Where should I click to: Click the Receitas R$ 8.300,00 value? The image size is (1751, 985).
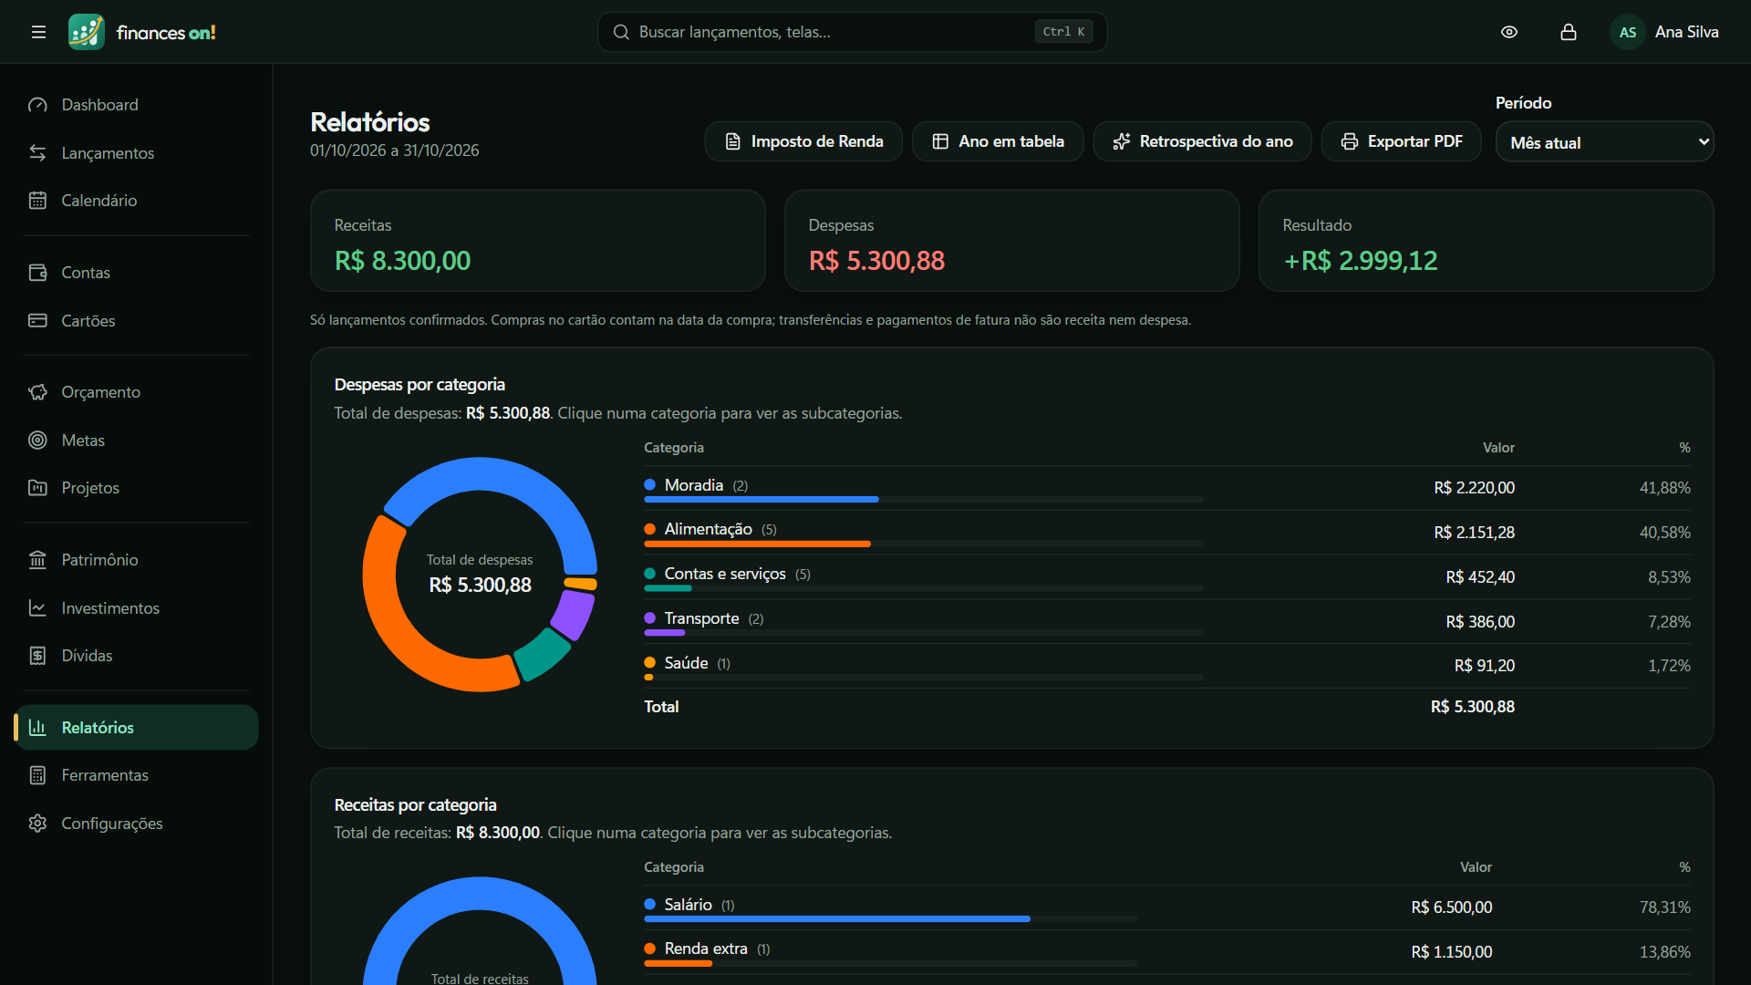[402, 261]
